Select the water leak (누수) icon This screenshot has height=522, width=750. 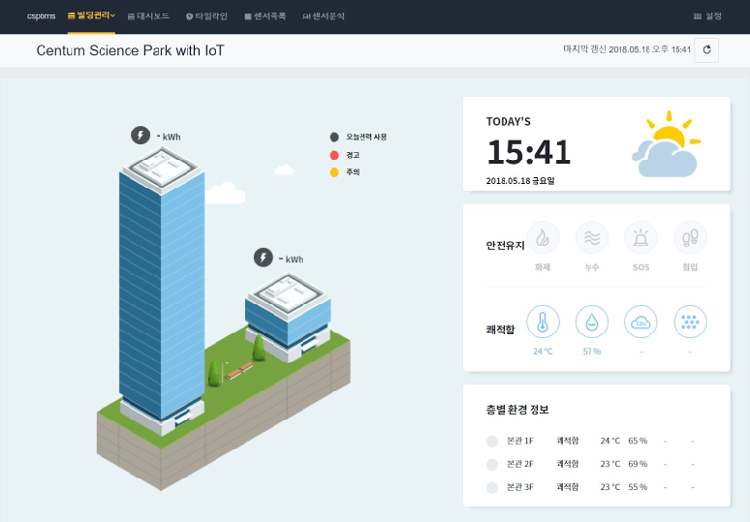pyautogui.click(x=591, y=238)
